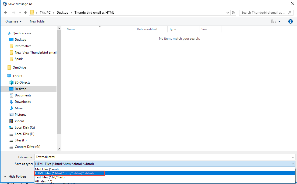
Task: Choose Mail Files (*.eml) type option
Action: coord(47,169)
